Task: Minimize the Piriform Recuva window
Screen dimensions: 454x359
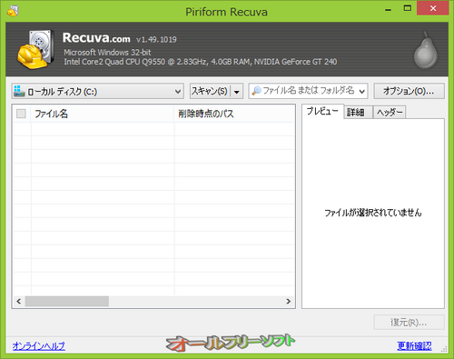Action: (388, 9)
